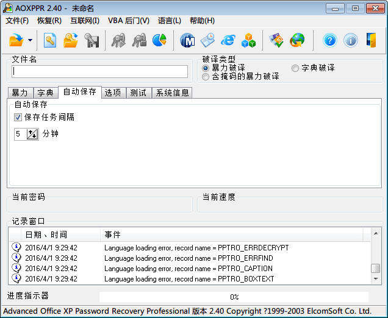Minimize the AOXPPR window

pyautogui.click(x=335, y=9)
